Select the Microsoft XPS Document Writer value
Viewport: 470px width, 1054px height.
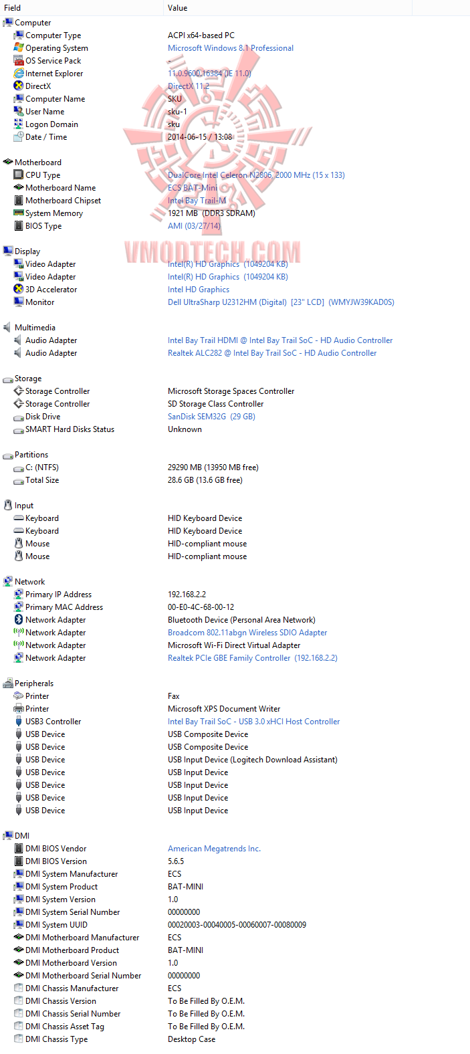224,709
